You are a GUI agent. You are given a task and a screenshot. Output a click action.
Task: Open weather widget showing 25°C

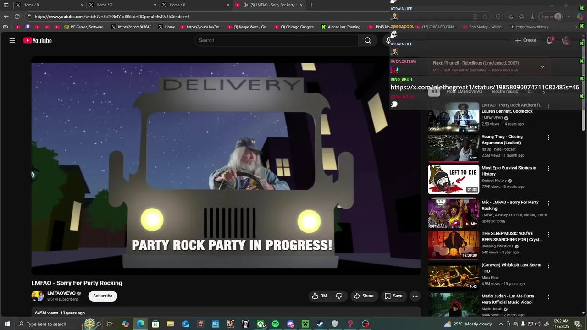(x=467, y=324)
